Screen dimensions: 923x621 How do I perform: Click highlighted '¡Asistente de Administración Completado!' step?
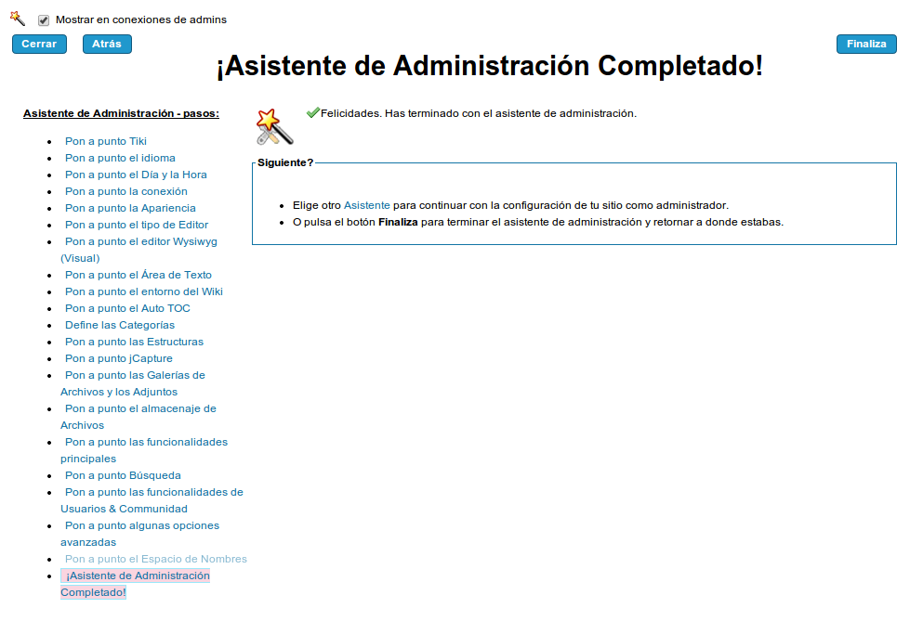click(137, 576)
